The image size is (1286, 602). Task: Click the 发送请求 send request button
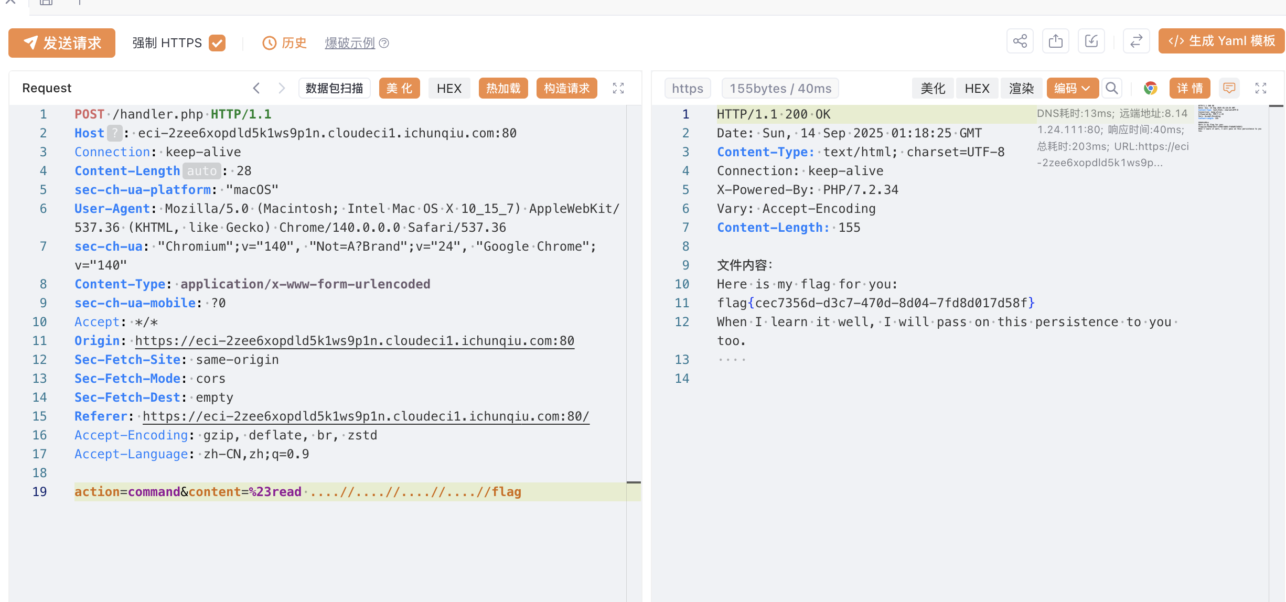(62, 43)
